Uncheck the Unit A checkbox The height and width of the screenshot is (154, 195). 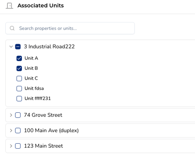(x=19, y=58)
